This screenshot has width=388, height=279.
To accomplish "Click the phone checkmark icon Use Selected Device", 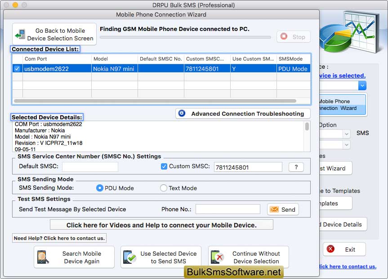I will click(x=129, y=257).
